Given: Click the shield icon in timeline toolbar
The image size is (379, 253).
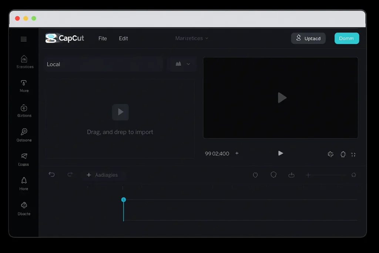Looking at the screenshot, I should [255, 175].
